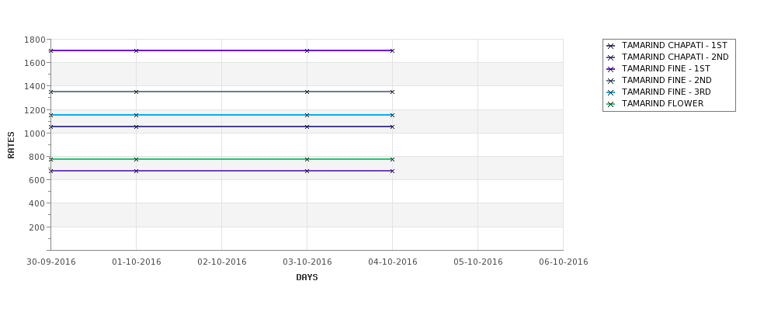Select the TAMARIND FLOWER legend label
Image resolution: width=757 pixels, height=333 pixels.
point(662,103)
